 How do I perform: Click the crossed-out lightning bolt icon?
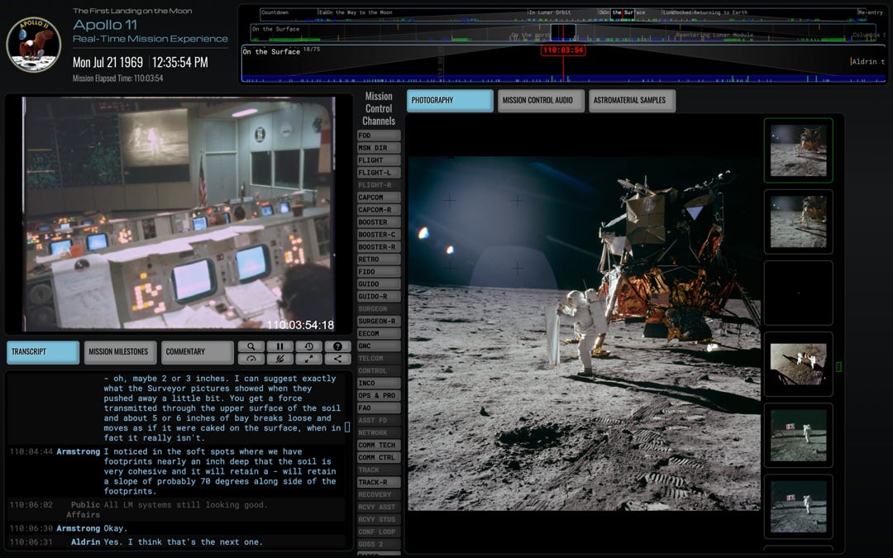click(x=279, y=359)
